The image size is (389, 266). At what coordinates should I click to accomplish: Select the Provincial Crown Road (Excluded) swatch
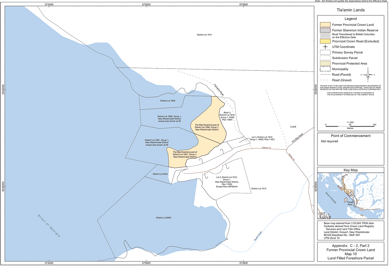[x=325, y=41]
